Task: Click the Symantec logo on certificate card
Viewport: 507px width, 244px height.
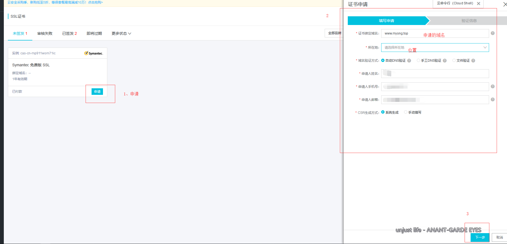Action: click(93, 53)
